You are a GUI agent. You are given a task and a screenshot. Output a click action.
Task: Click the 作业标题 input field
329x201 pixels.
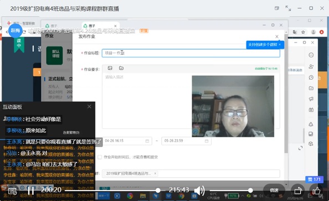point(191,53)
